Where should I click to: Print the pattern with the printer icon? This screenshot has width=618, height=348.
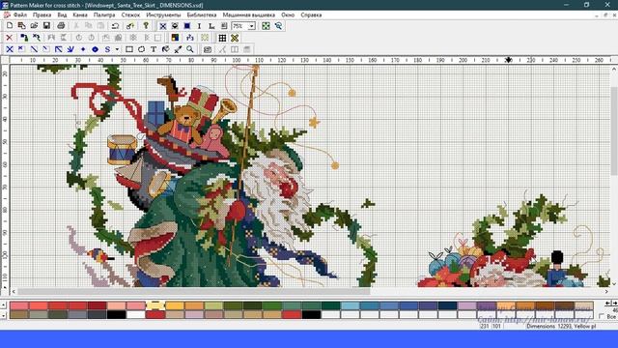click(61, 26)
